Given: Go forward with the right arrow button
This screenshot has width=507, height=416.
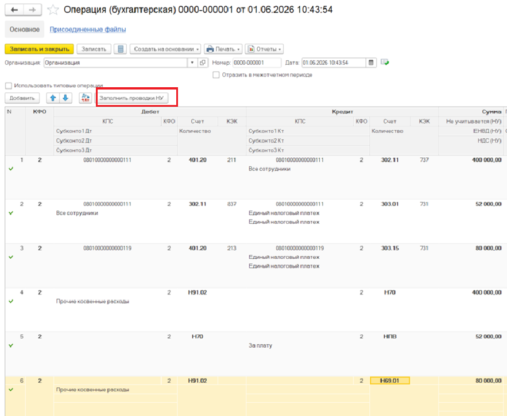Looking at the screenshot, I should 32,10.
